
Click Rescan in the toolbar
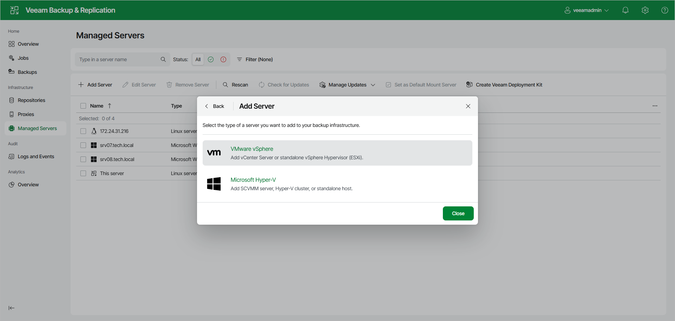235,85
